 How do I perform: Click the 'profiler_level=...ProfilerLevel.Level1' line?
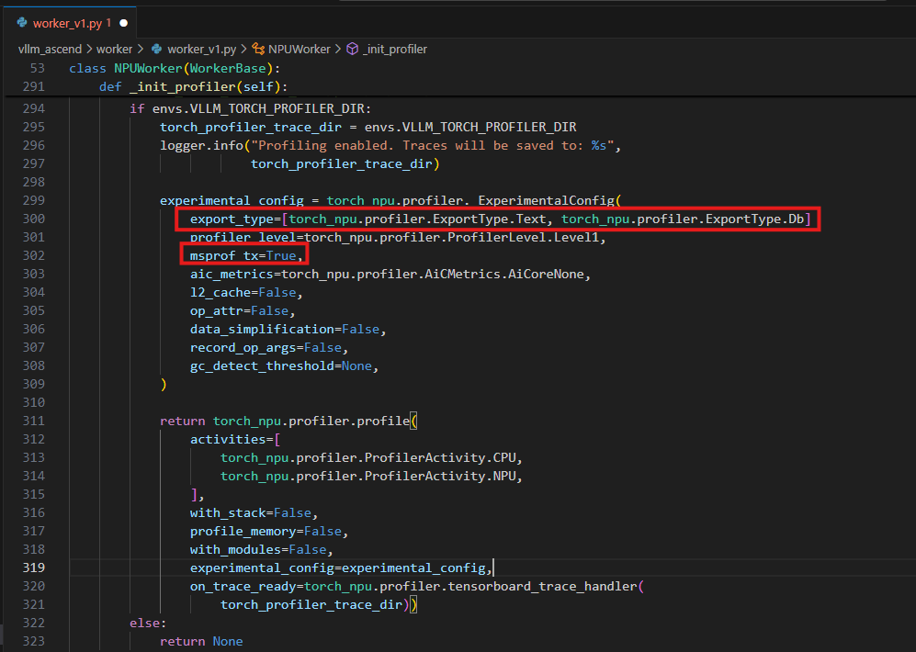(398, 238)
